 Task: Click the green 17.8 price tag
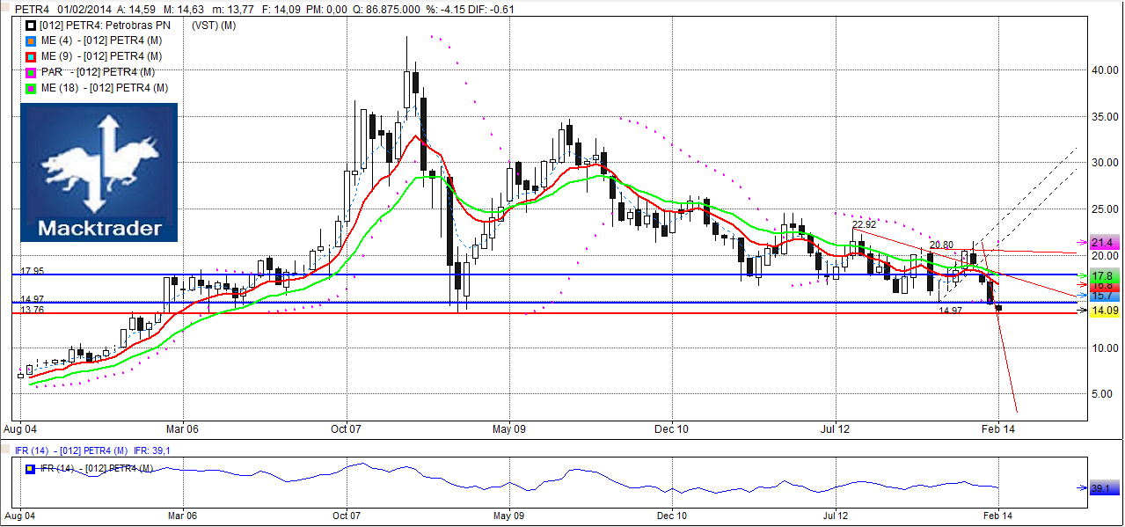(x=1104, y=275)
